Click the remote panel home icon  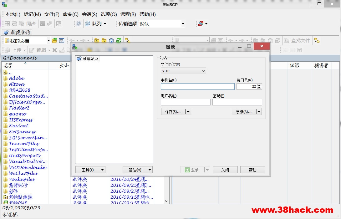(x=270, y=40)
